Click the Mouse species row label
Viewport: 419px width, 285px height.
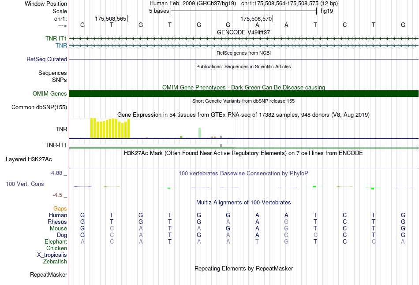[58, 229]
